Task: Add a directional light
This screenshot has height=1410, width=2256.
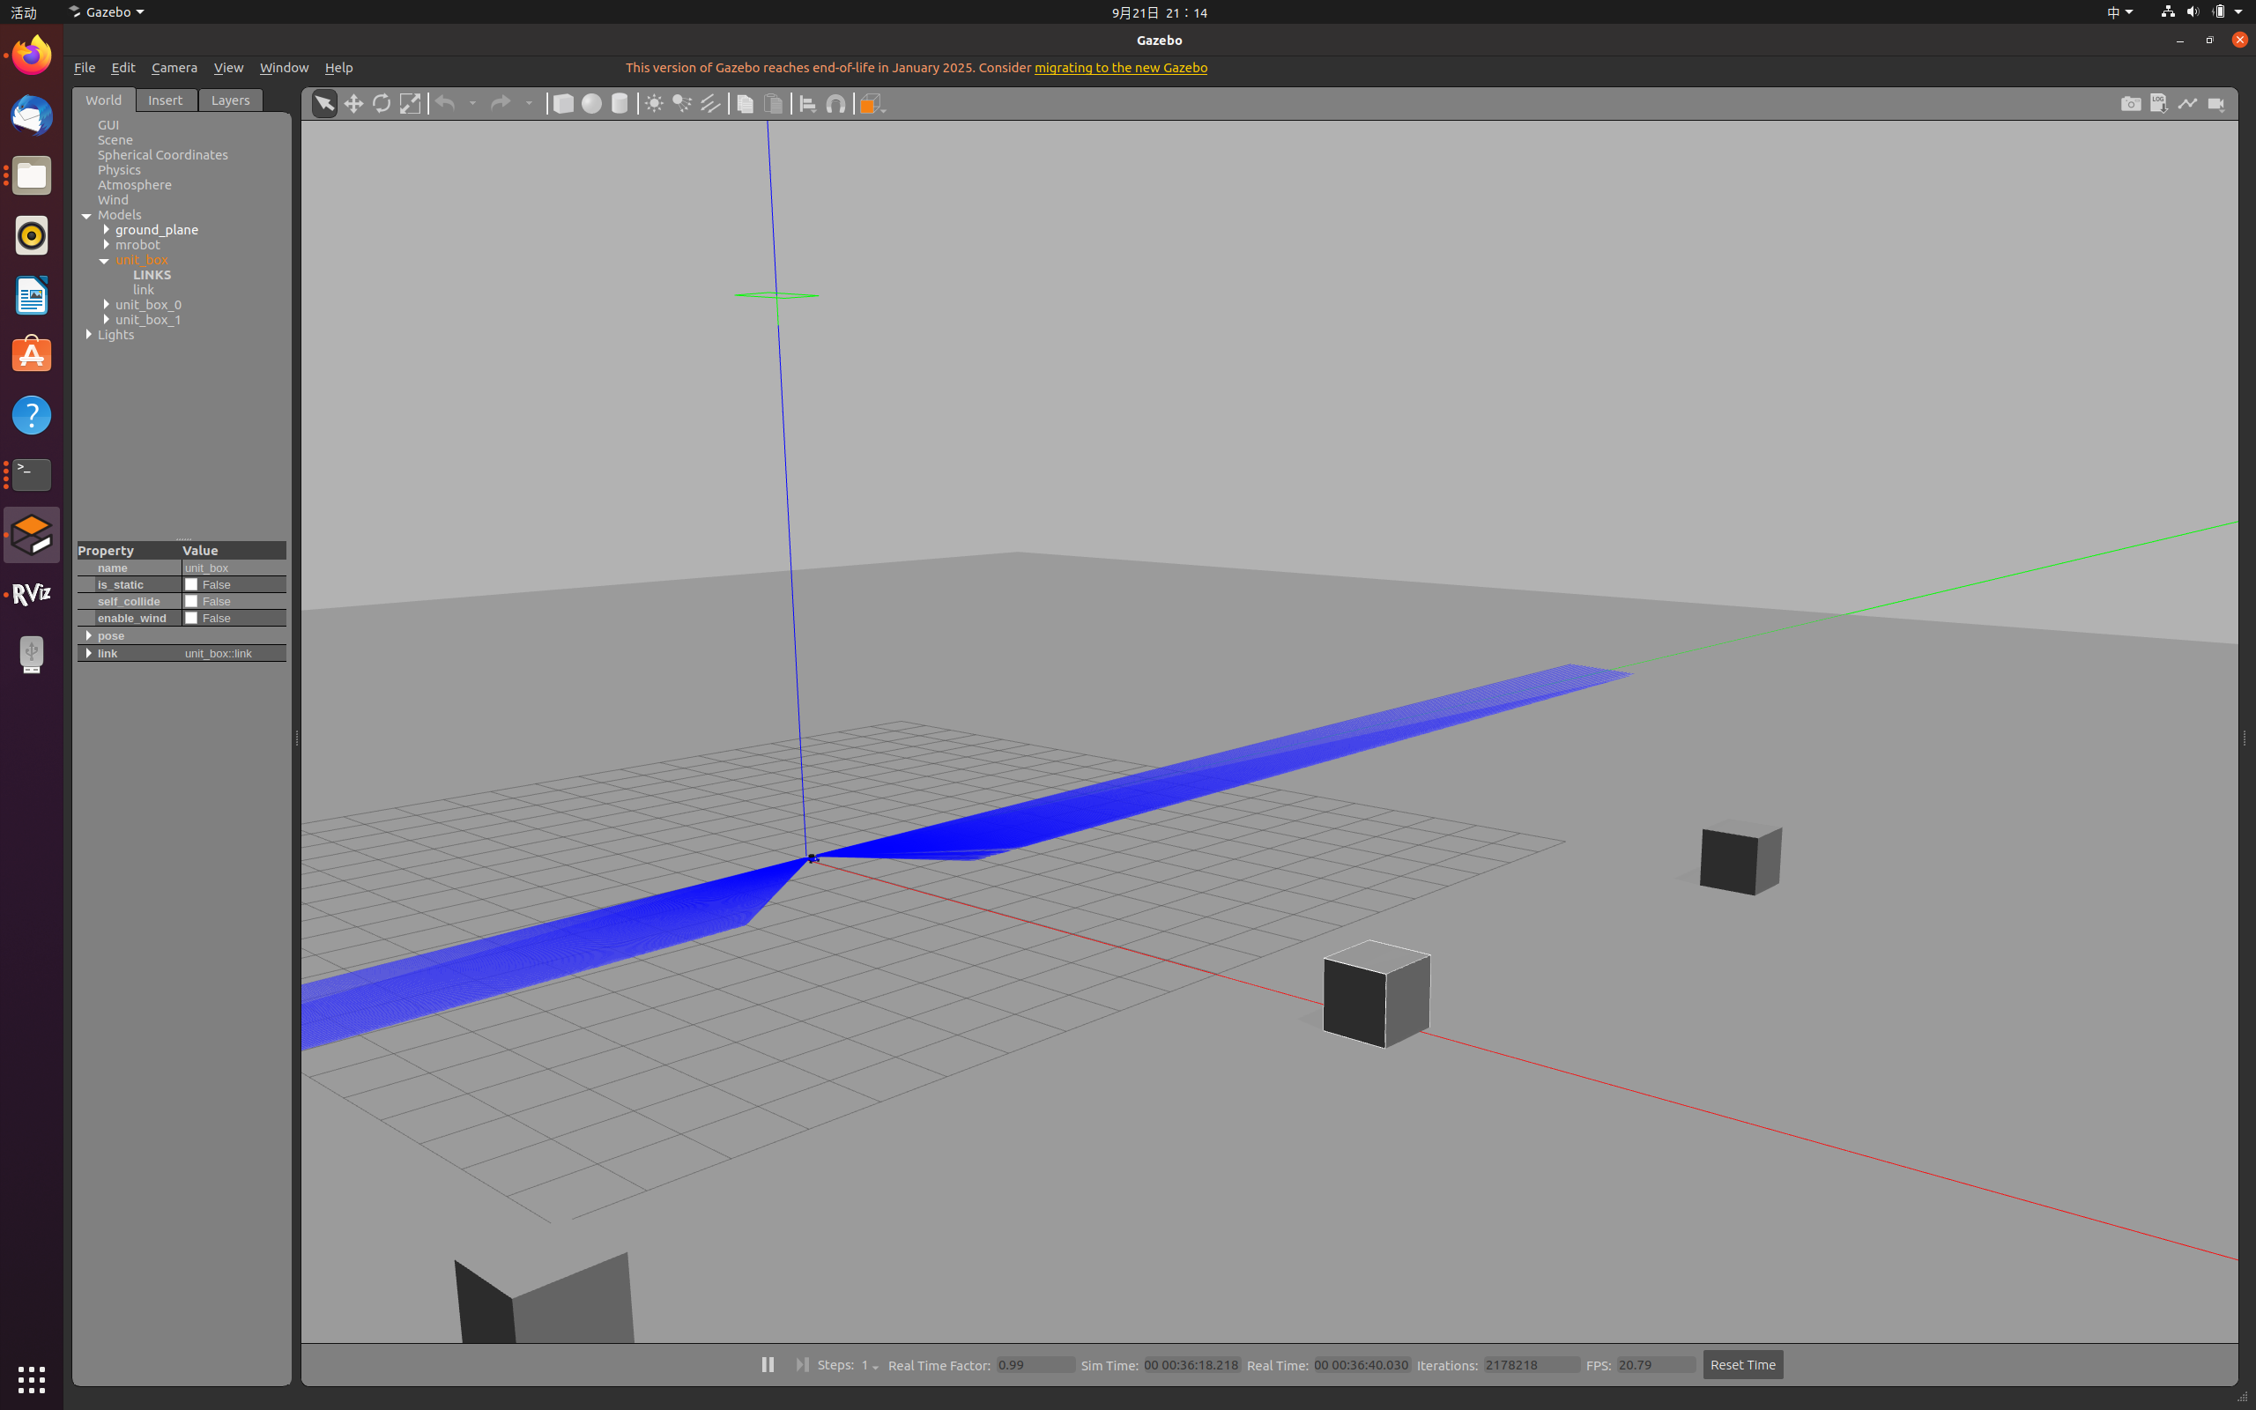Action: click(x=710, y=103)
